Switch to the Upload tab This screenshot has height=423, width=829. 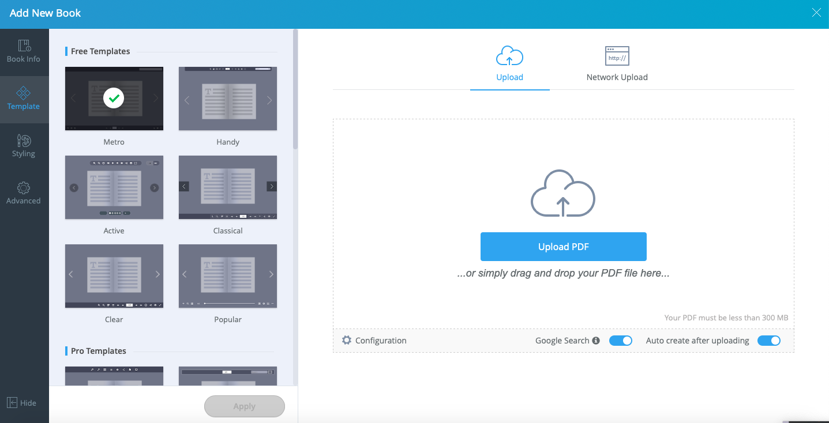[509, 65]
